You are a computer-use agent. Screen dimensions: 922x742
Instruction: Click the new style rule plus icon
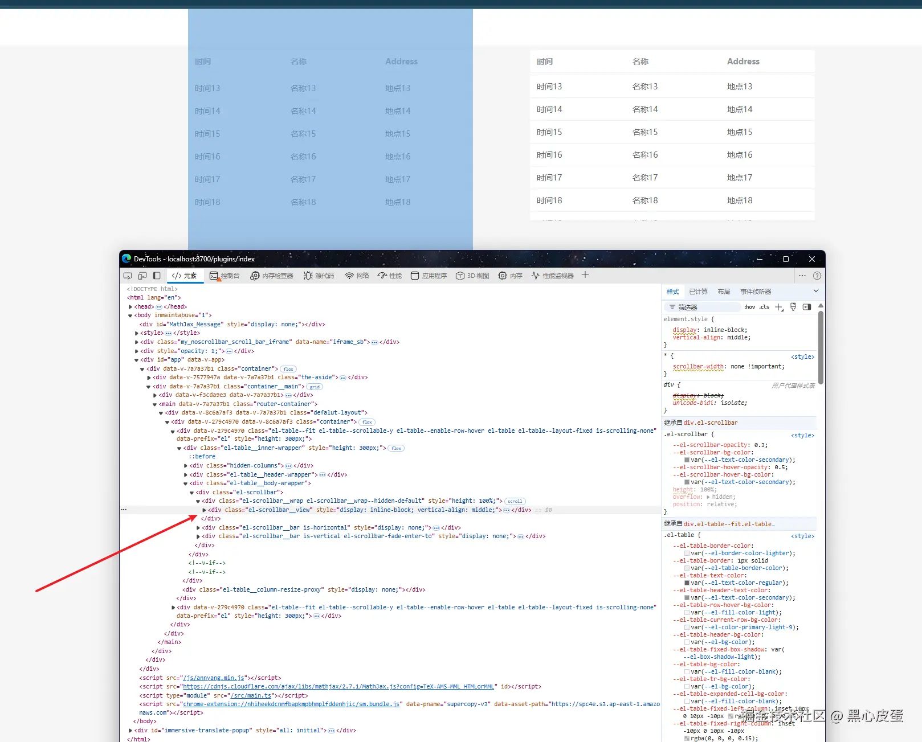pos(779,308)
